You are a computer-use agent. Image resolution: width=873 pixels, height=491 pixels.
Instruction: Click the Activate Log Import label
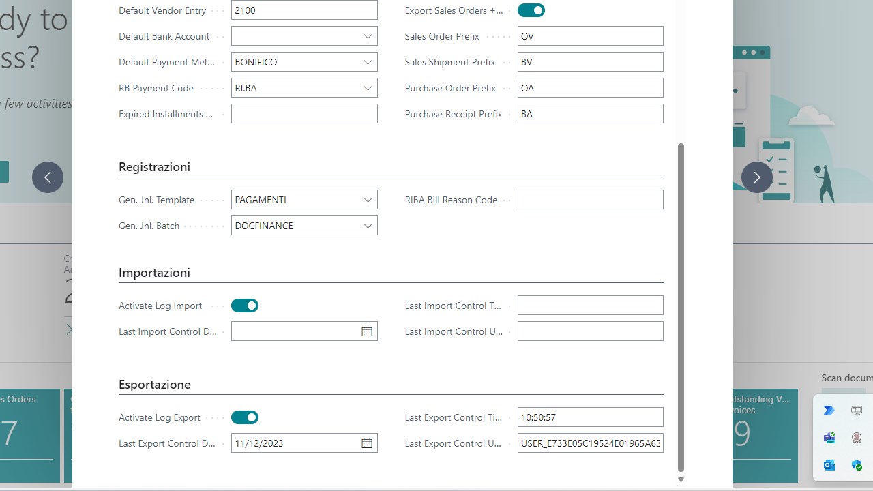coord(160,306)
